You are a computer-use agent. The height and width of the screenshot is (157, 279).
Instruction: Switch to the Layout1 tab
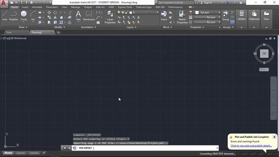pos(20,153)
